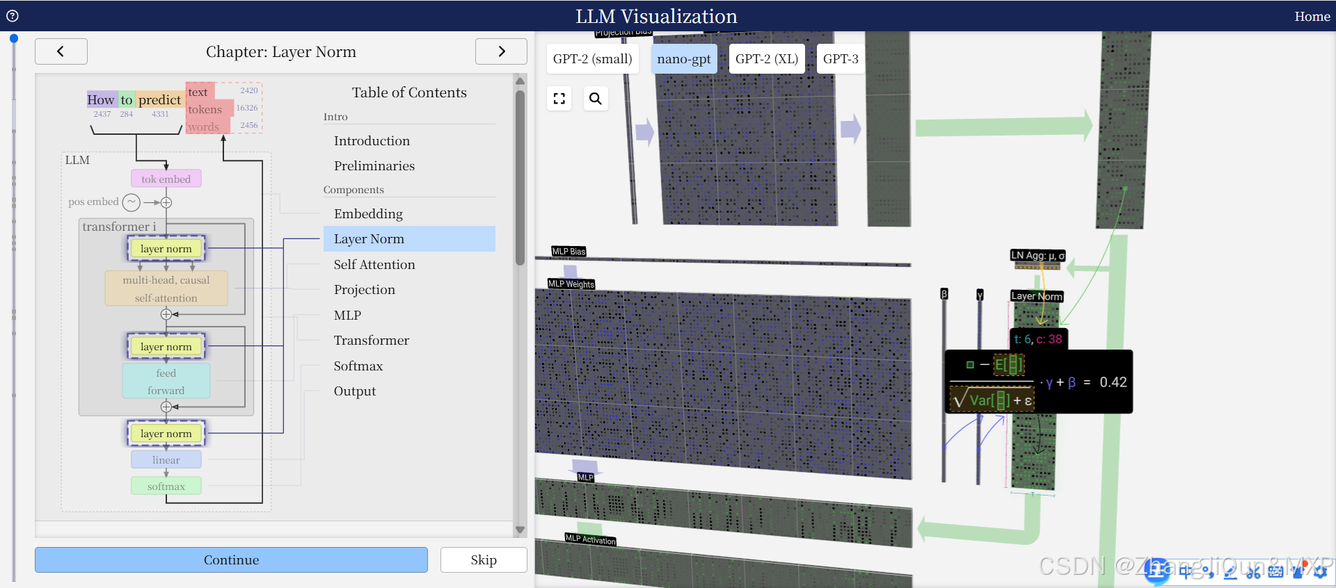
Task: Click the fullscreen expand icon
Action: [x=559, y=99]
